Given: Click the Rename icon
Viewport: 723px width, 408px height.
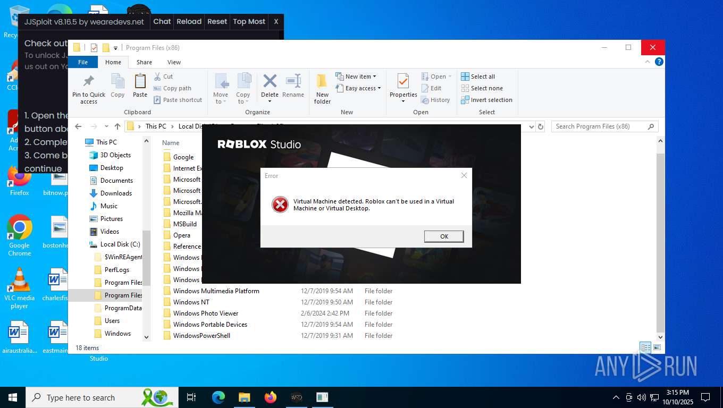Looking at the screenshot, I should [x=293, y=81].
